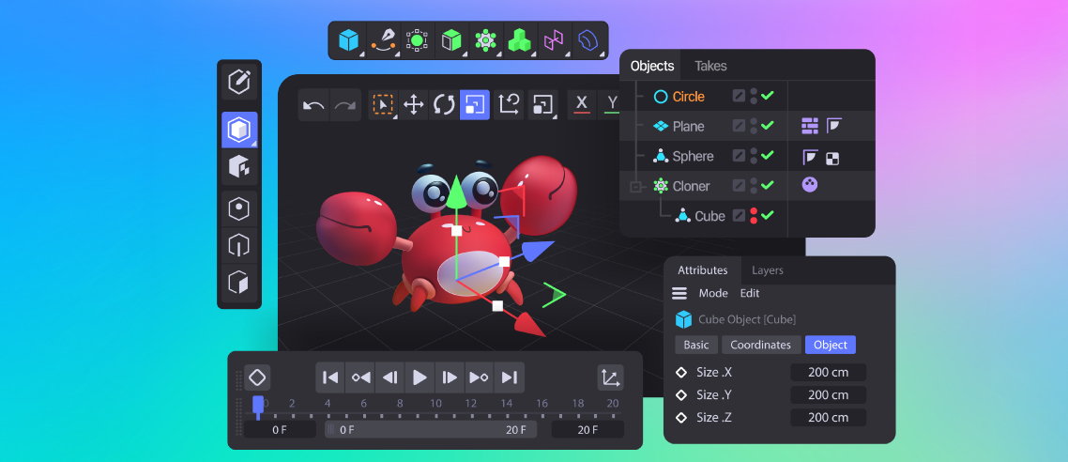Open the blue Bend deformer icon
The image size is (1068, 462).
tap(587, 40)
